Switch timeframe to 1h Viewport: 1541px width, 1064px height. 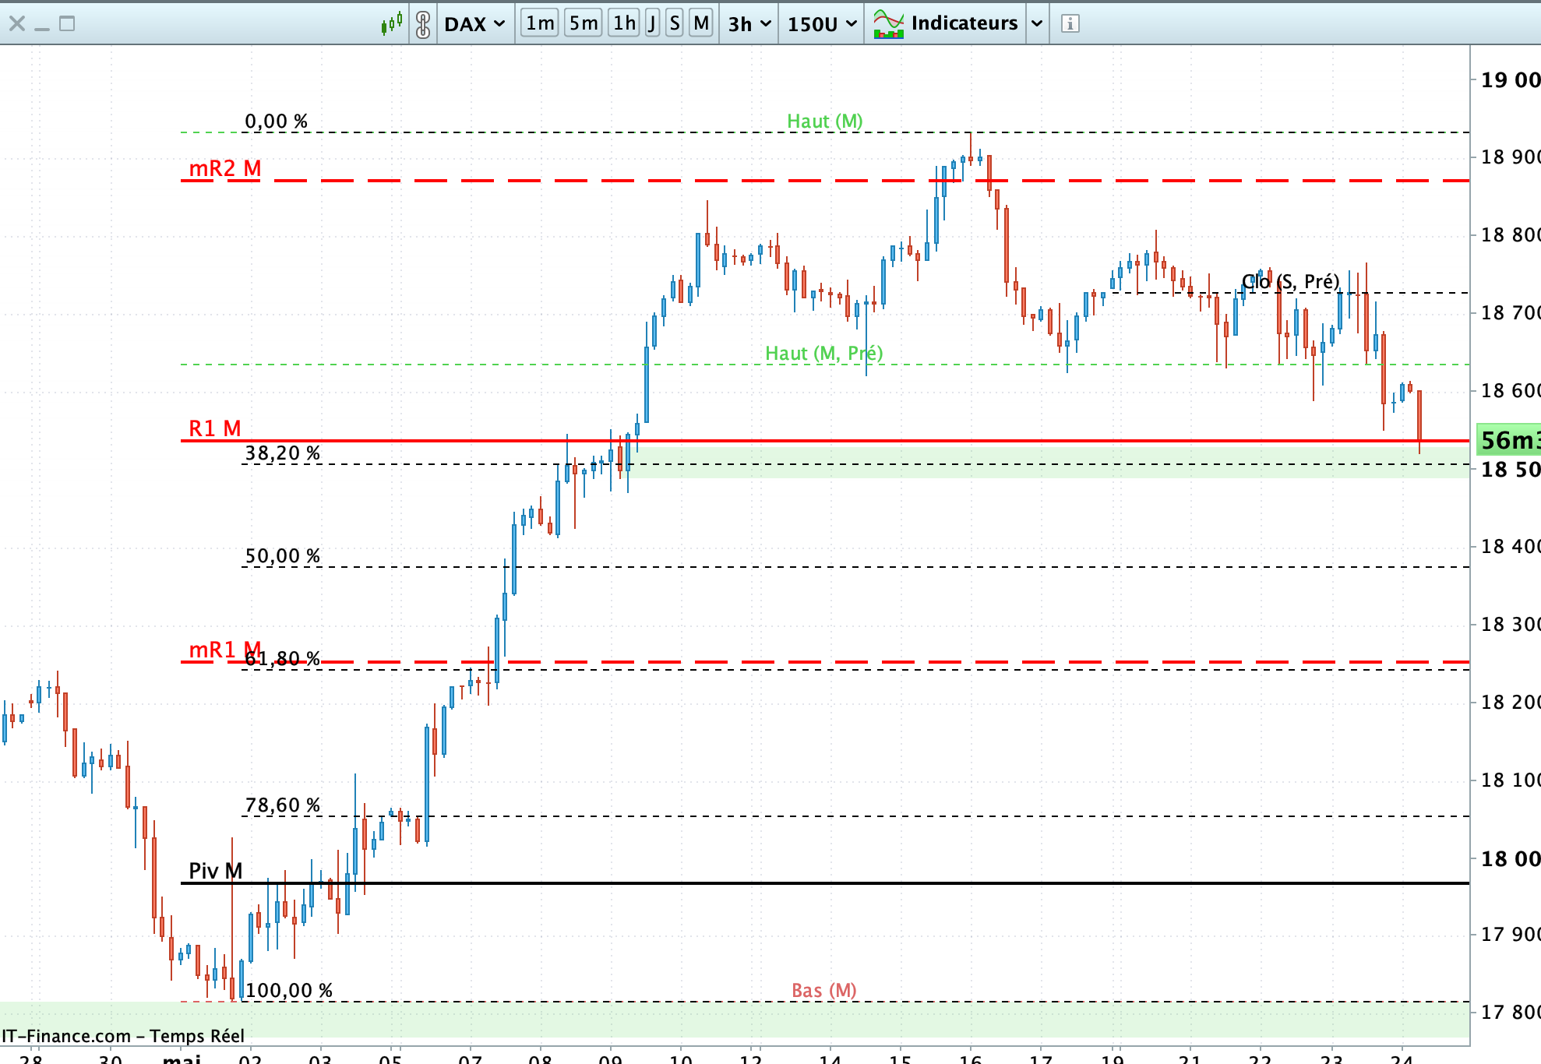tap(624, 23)
